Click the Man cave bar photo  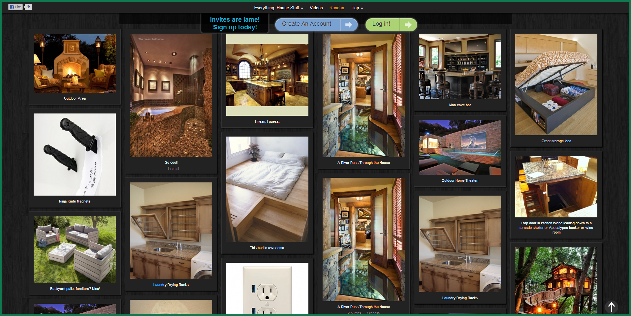click(x=460, y=66)
